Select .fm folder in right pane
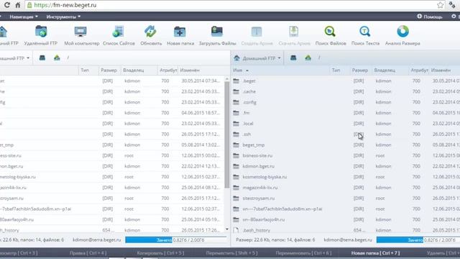 click(x=246, y=113)
